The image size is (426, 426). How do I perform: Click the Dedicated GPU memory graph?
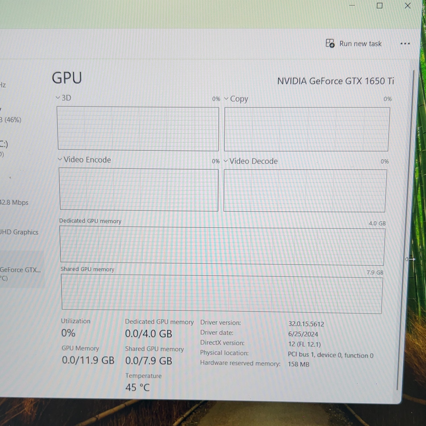(222, 246)
